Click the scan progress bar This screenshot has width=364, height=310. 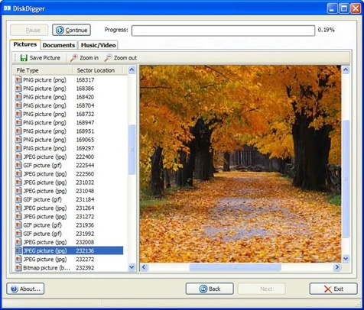pyautogui.click(x=223, y=31)
